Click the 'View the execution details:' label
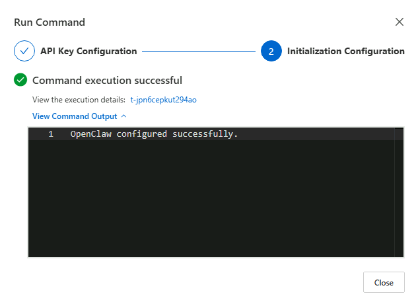 [x=79, y=100]
